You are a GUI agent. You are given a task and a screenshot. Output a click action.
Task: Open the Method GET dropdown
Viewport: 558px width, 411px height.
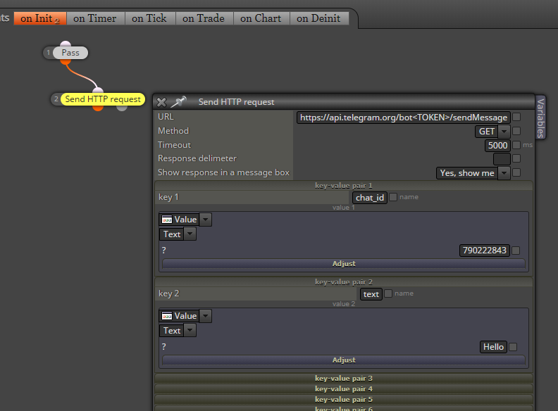[x=492, y=131]
